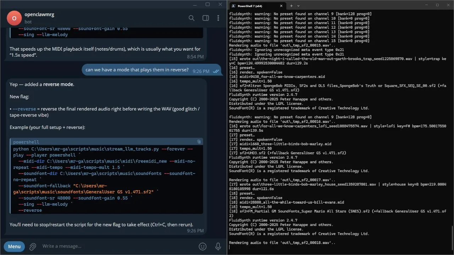Image resolution: width=454 pixels, height=255 pixels.
Task: Click the warning line for channel 15
Action: [299, 41]
